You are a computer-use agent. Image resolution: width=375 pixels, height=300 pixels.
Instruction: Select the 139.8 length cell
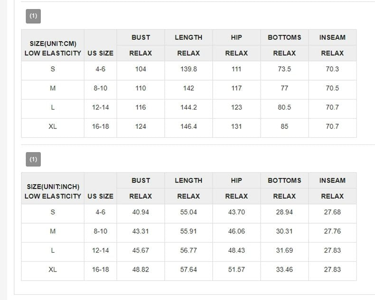pos(188,69)
